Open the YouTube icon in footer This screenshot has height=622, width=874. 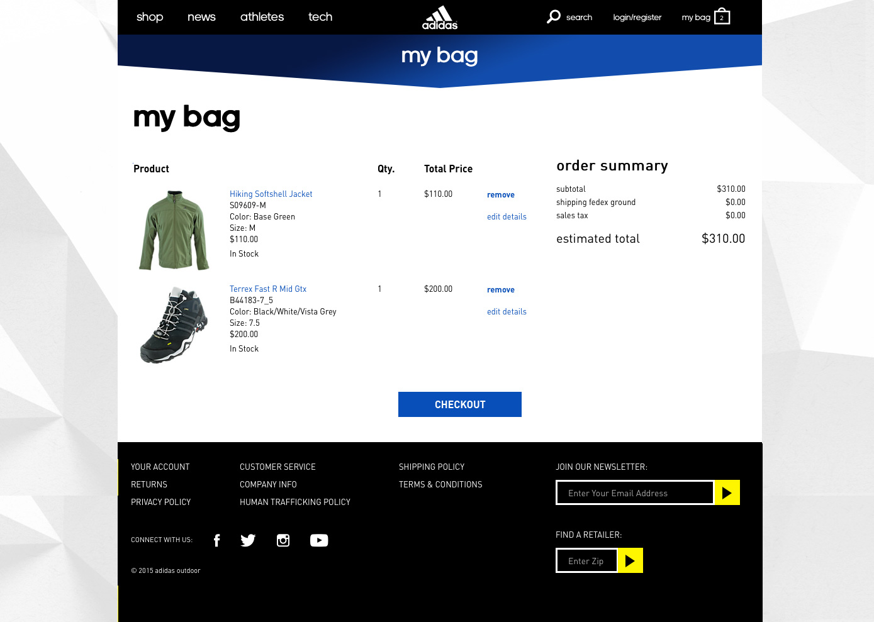[x=319, y=540]
